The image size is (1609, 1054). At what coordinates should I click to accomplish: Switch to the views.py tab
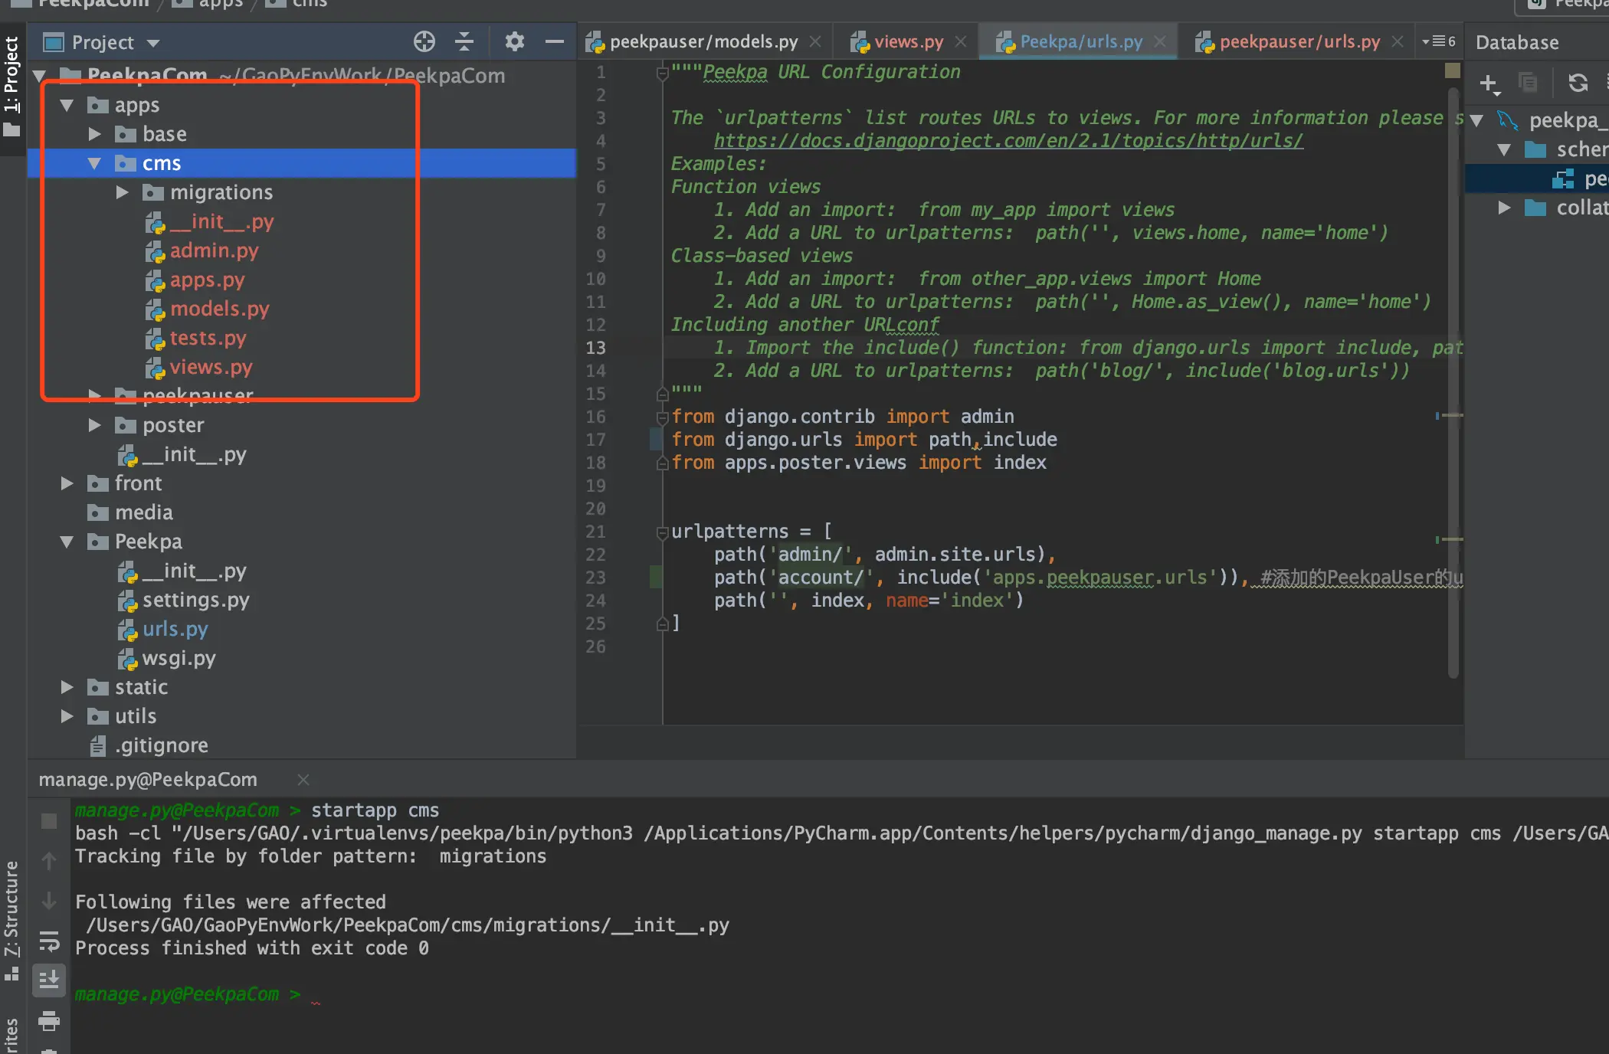[x=908, y=42]
